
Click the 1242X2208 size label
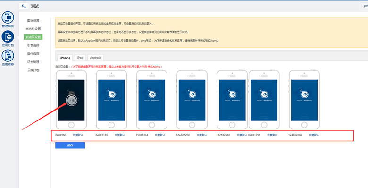[x=183, y=135]
